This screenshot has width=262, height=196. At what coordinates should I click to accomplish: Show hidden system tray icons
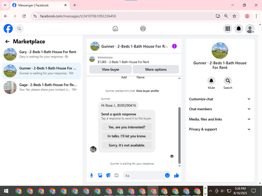[211, 191]
